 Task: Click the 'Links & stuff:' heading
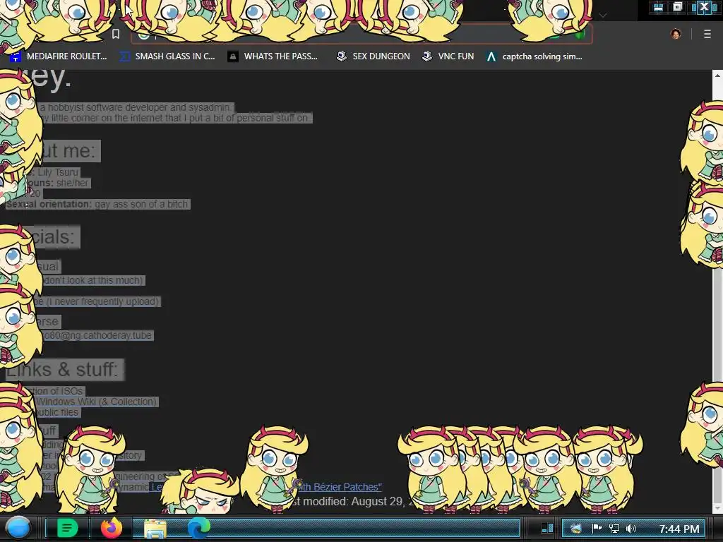[x=62, y=370]
